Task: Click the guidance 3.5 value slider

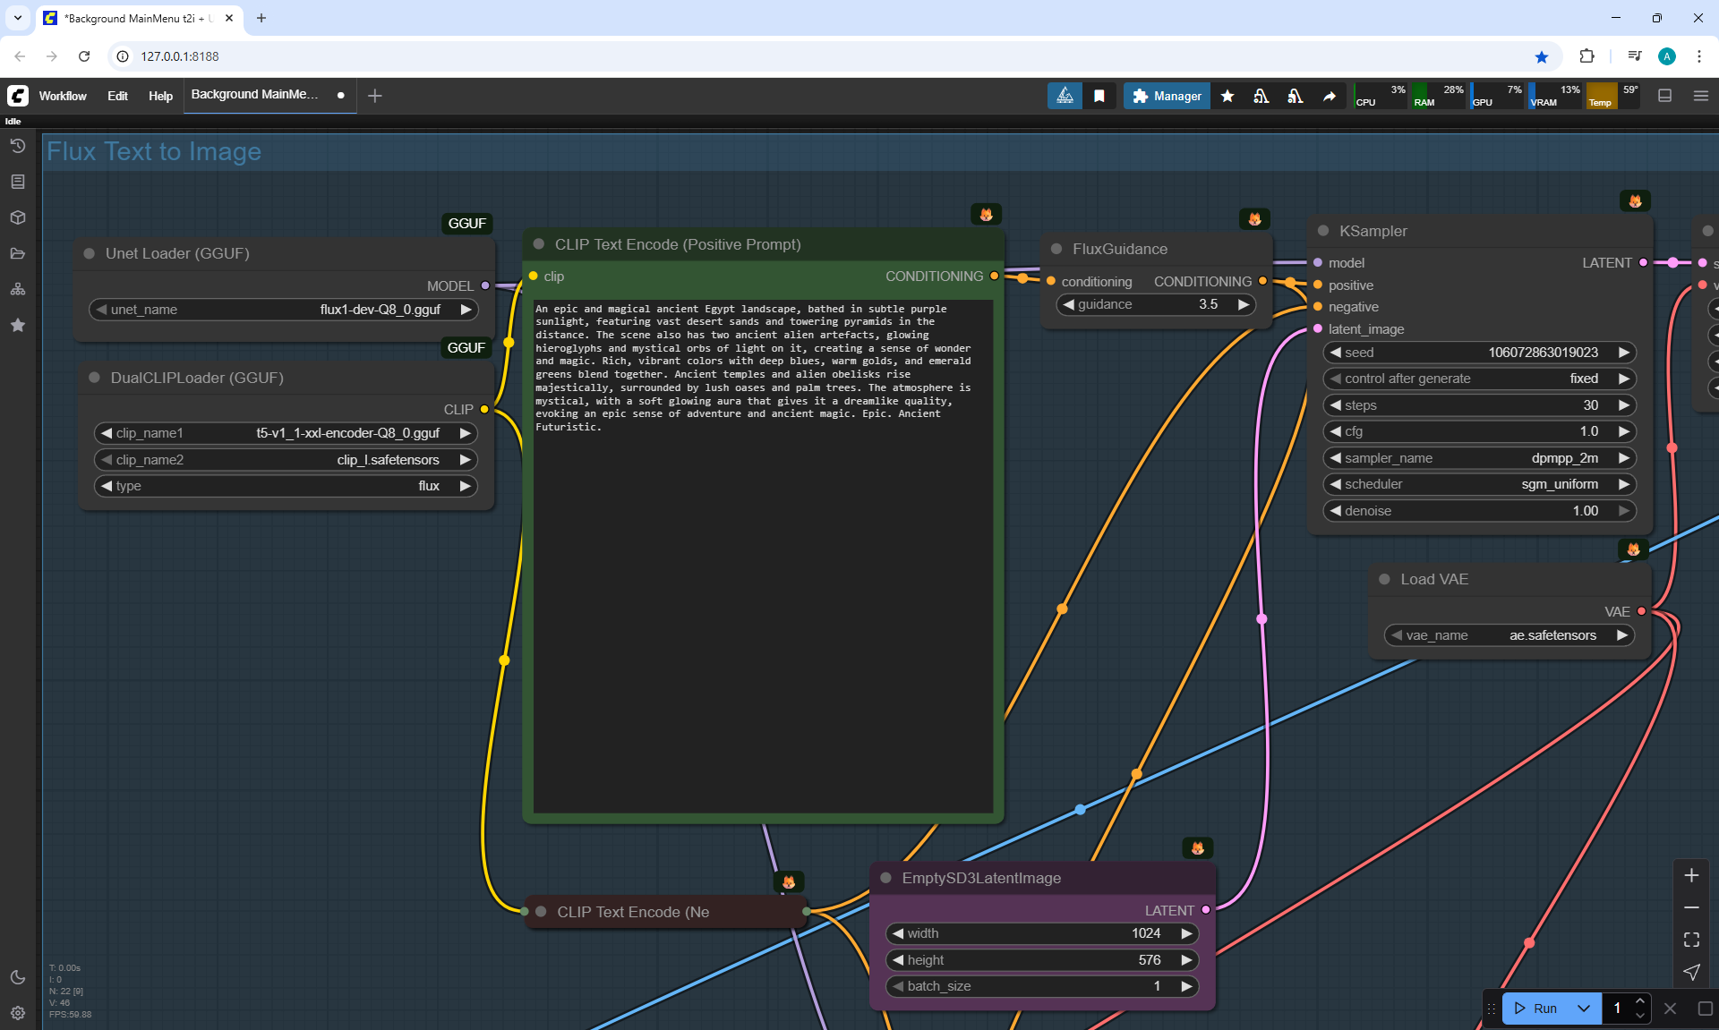Action: point(1157,304)
